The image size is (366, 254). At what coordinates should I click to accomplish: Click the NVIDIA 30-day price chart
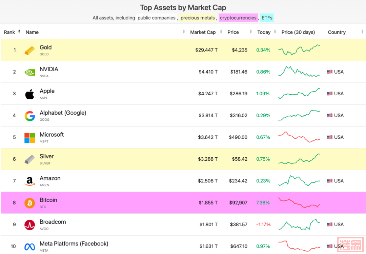click(x=299, y=72)
